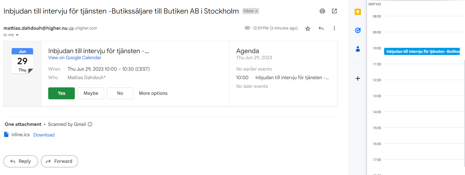
Task: Open Contacts from side panel
Action: 358,49
